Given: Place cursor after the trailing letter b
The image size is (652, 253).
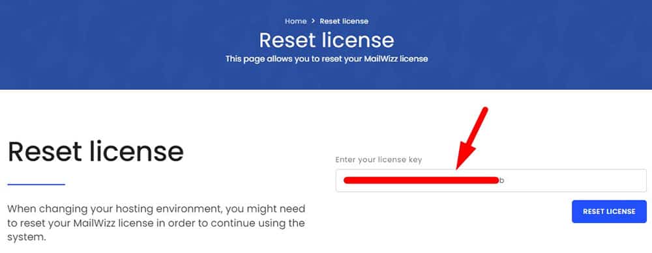Looking at the screenshot, I should tap(505, 180).
